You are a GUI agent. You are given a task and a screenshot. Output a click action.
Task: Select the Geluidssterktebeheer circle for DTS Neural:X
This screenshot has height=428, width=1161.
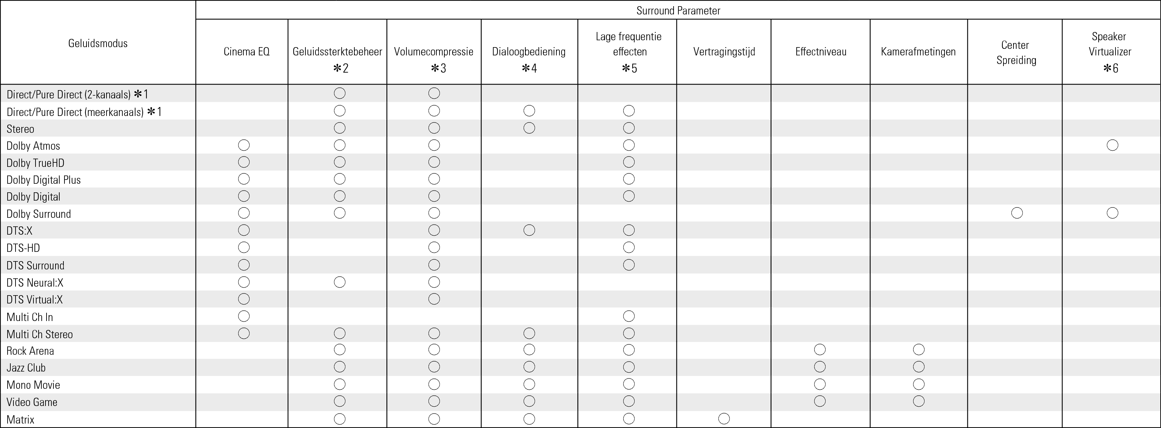pos(340,282)
